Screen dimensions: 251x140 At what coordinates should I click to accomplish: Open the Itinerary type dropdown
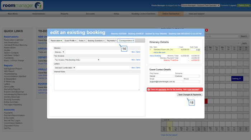tap(60, 52)
